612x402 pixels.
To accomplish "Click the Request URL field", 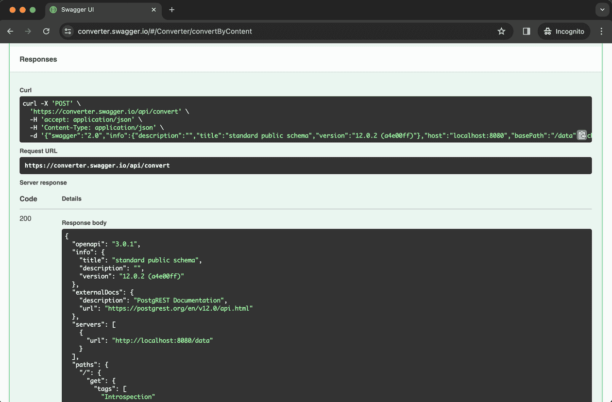I will (306, 166).
